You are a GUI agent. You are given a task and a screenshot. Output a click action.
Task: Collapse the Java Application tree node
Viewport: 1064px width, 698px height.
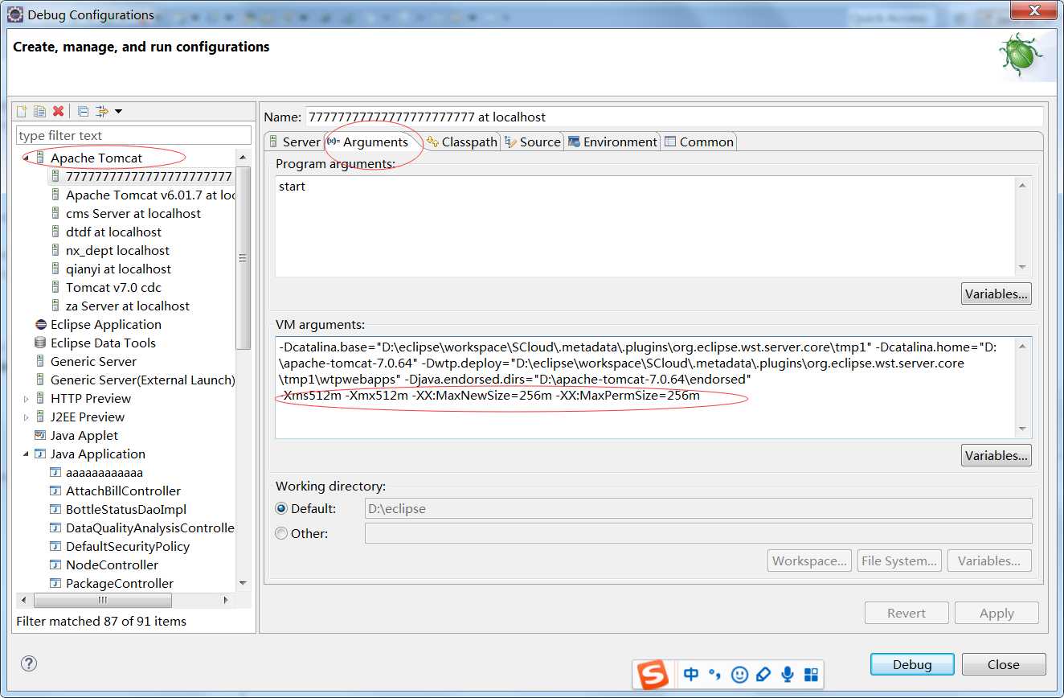25,454
